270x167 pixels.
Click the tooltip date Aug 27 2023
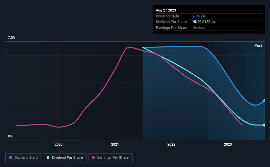[x=167, y=10]
